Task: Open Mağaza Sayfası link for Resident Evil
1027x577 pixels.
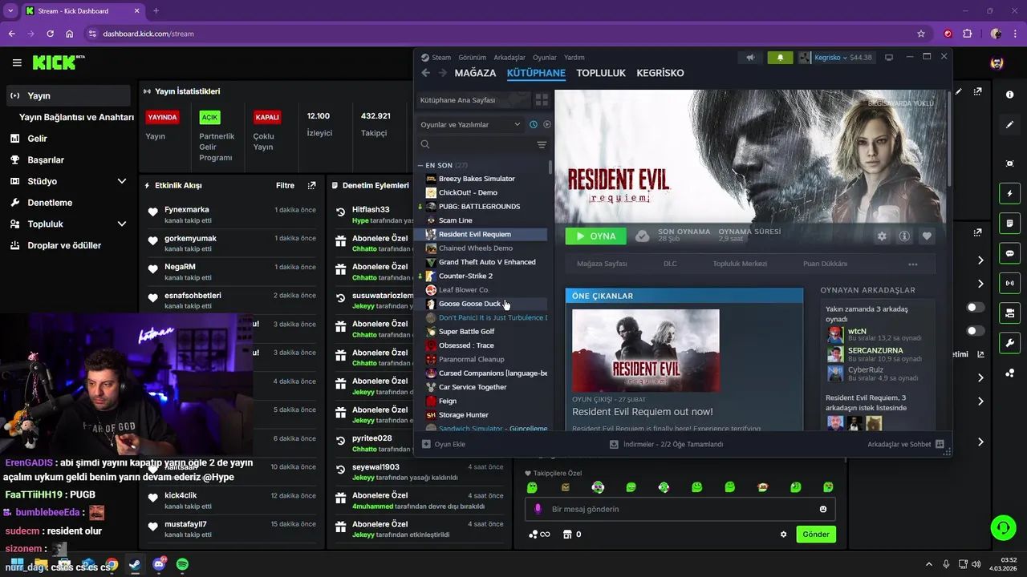Action: pyautogui.click(x=602, y=264)
